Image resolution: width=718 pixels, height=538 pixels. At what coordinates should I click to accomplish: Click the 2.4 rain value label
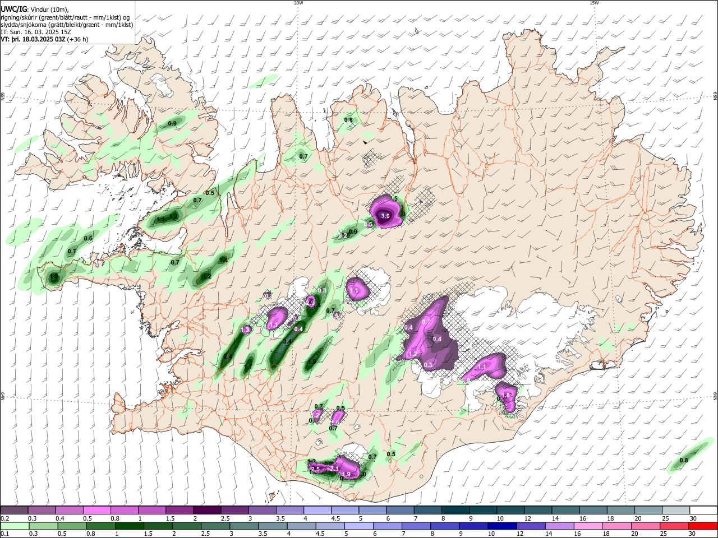228,357
